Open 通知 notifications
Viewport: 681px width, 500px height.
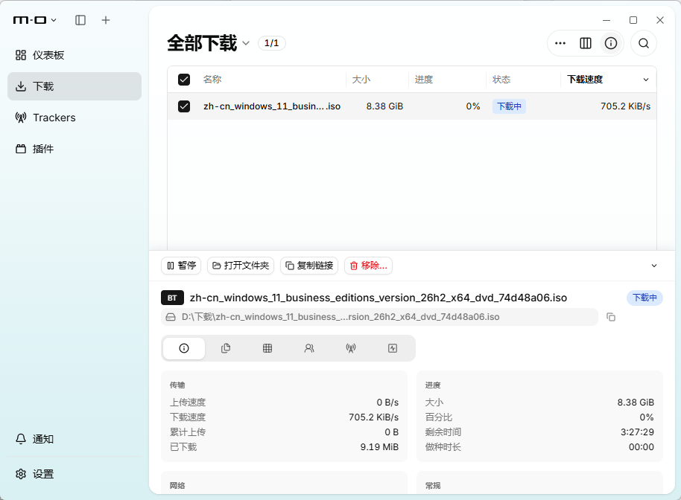click(75, 439)
